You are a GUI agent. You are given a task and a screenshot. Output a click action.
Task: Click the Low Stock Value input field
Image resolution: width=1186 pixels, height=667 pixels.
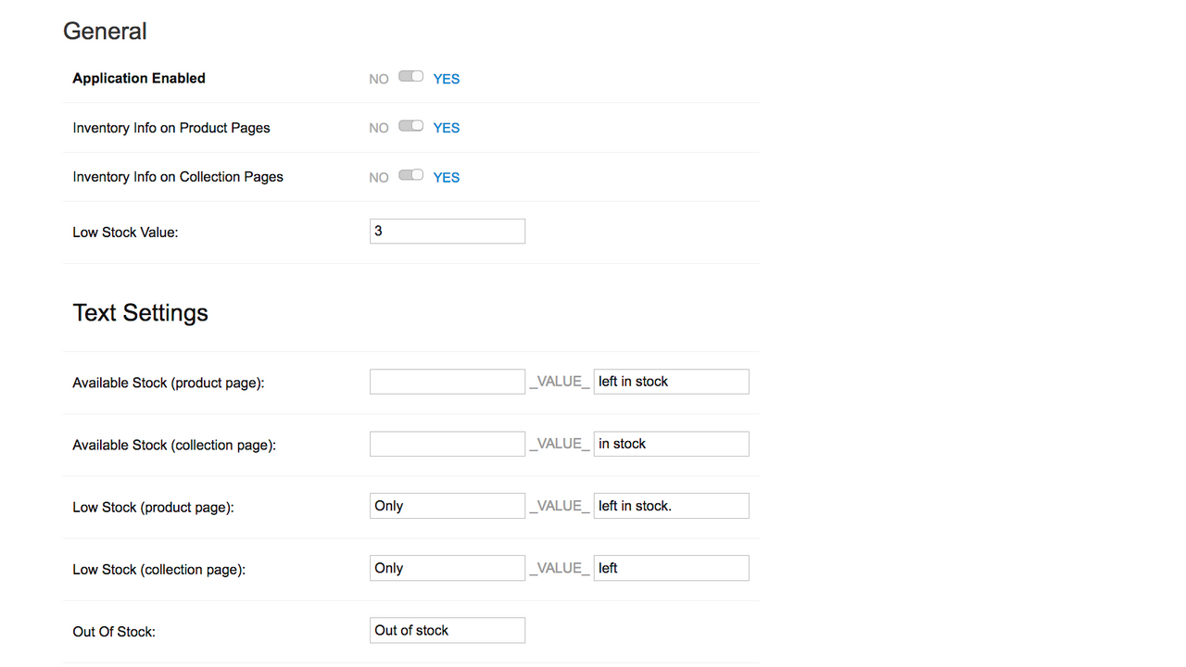[448, 232]
